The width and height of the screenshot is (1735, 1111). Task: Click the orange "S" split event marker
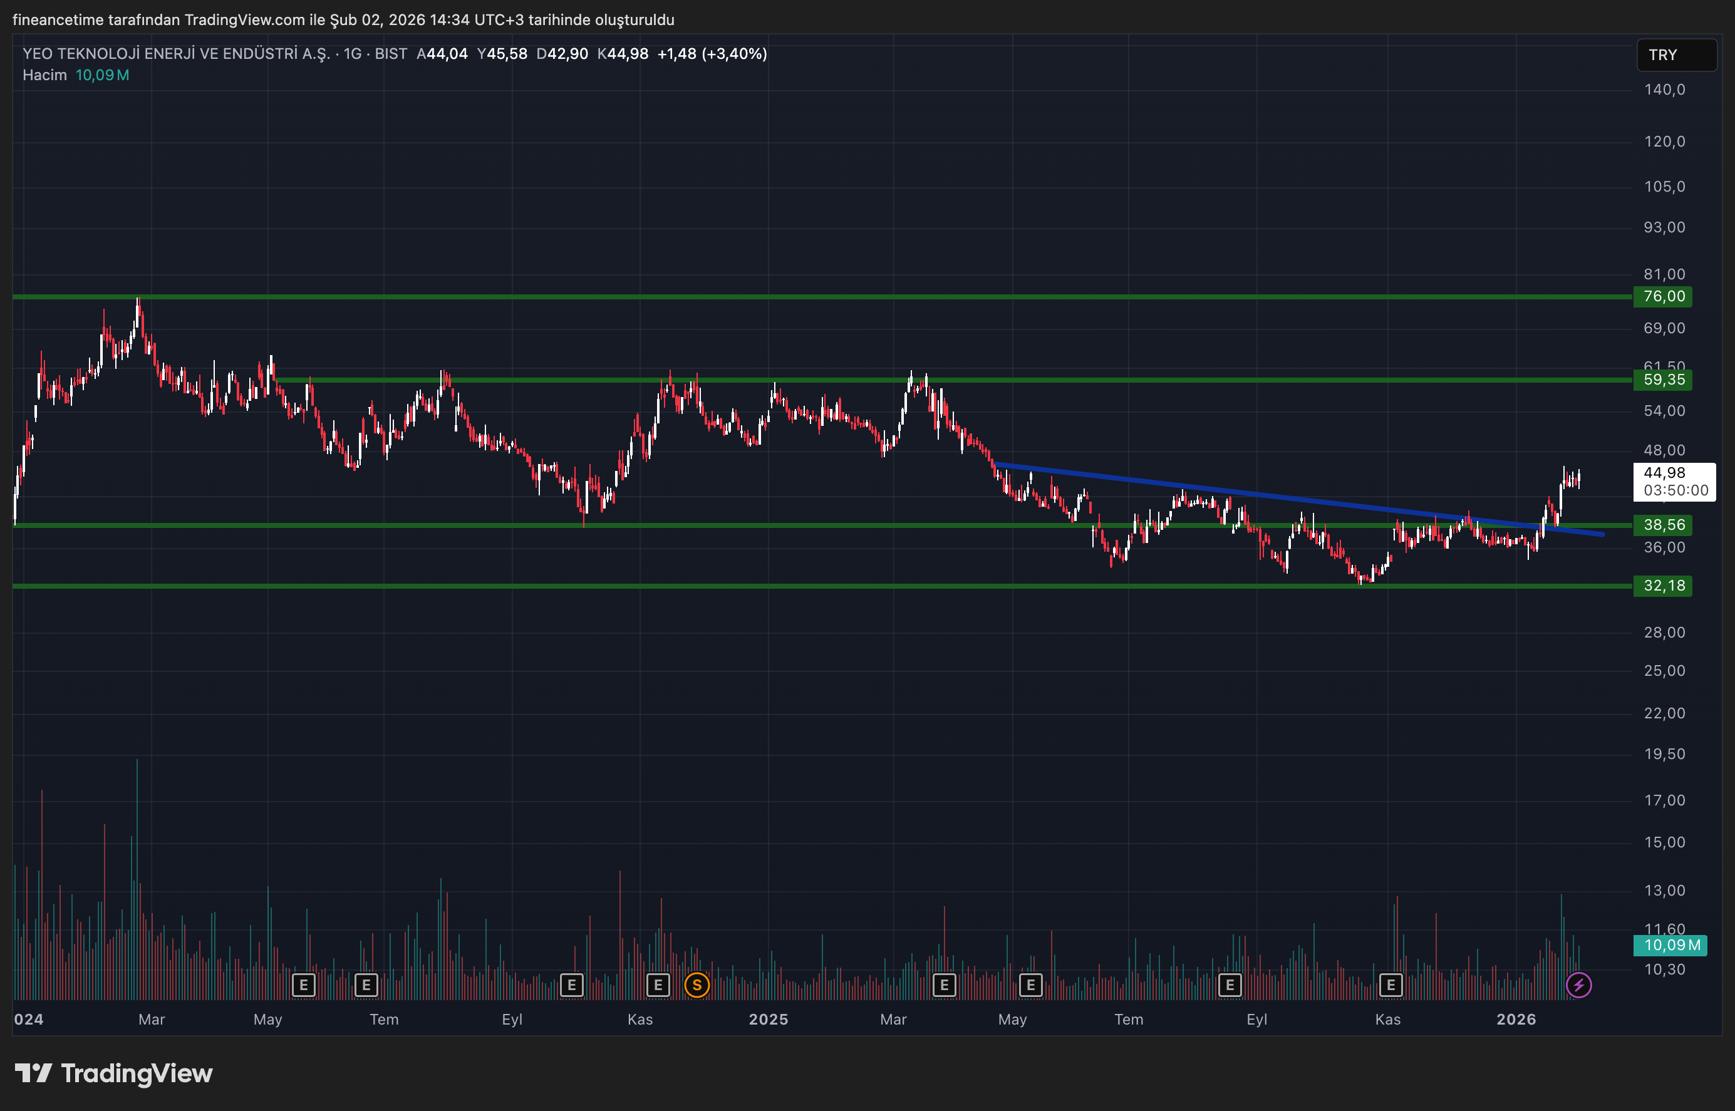[x=697, y=984]
